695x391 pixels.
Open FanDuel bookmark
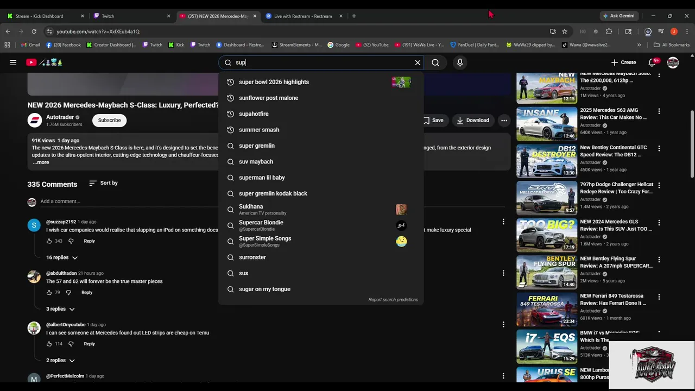click(x=475, y=45)
